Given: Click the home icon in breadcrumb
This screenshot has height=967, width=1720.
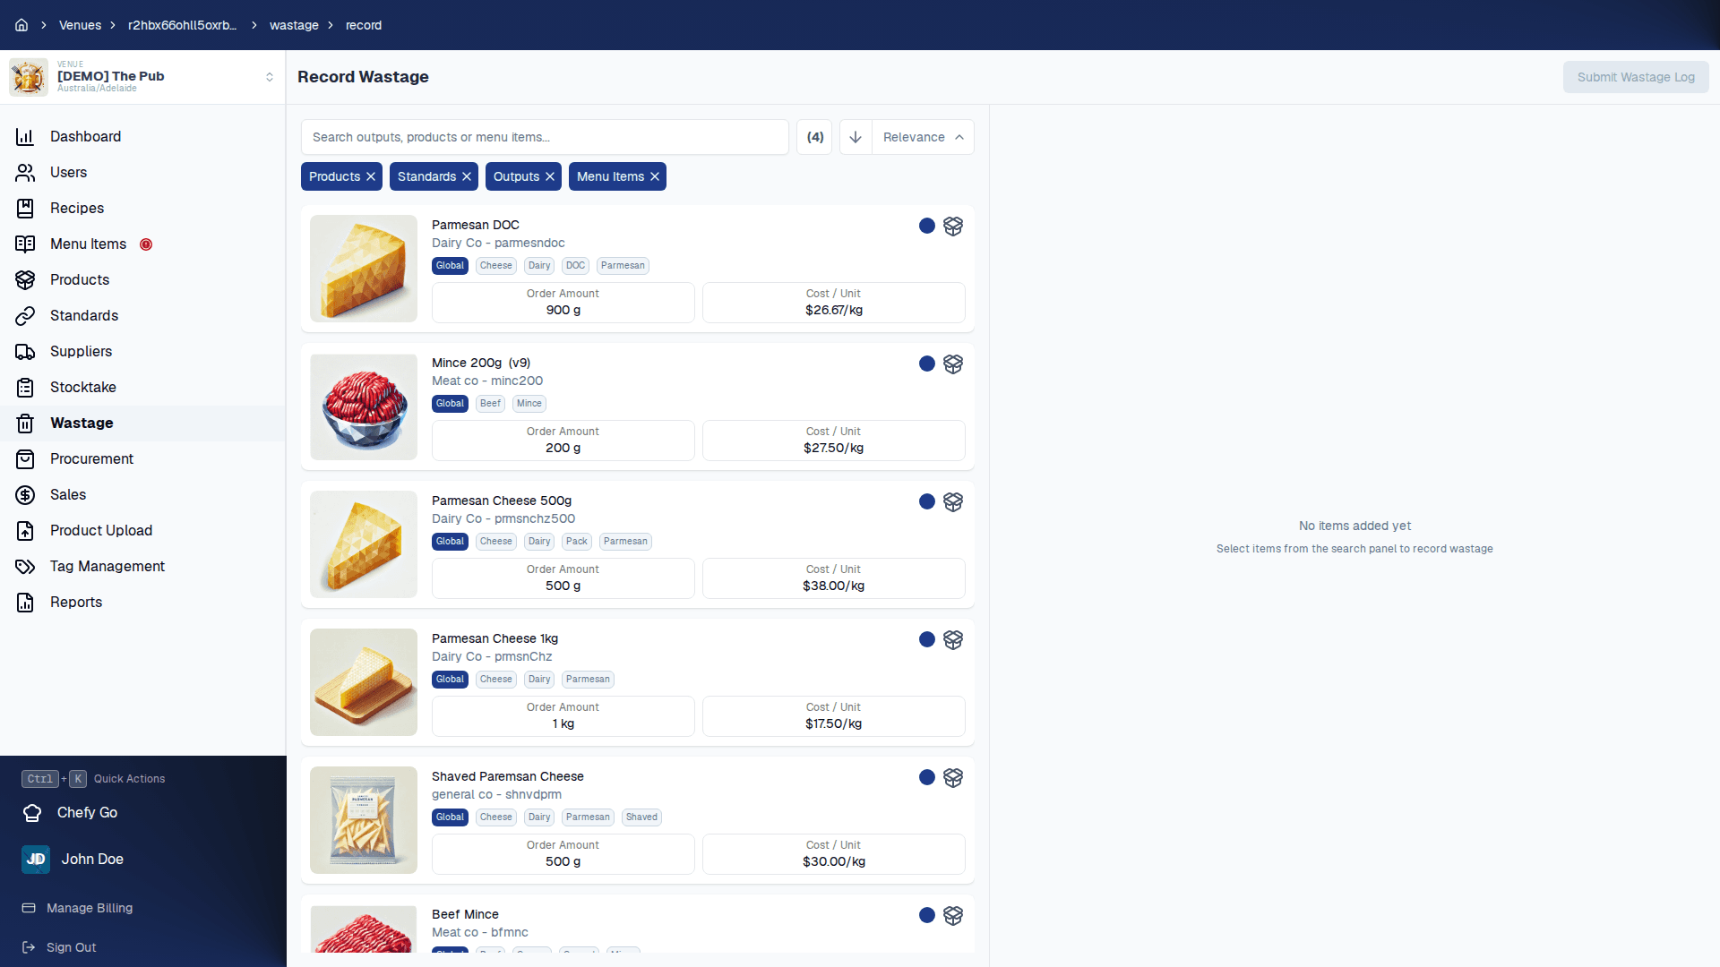Looking at the screenshot, I should tap(21, 25).
